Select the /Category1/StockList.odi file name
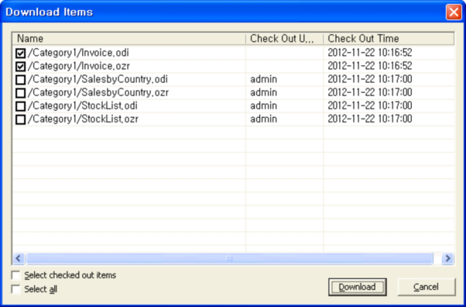Image resolution: width=466 pixels, height=307 pixels. pyautogui.click(x=82, y=105)
